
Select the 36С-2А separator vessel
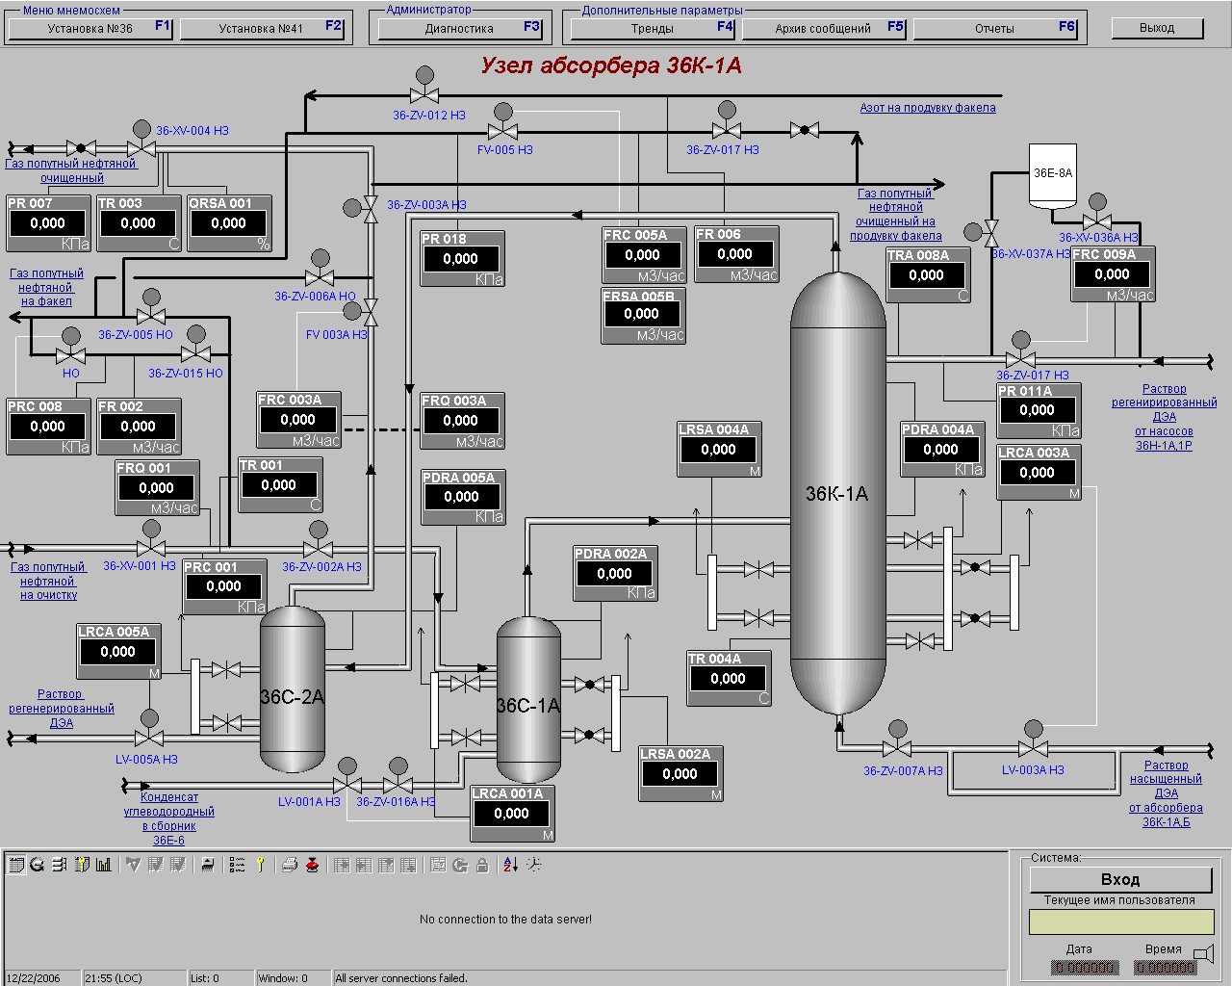coord(293,689)
